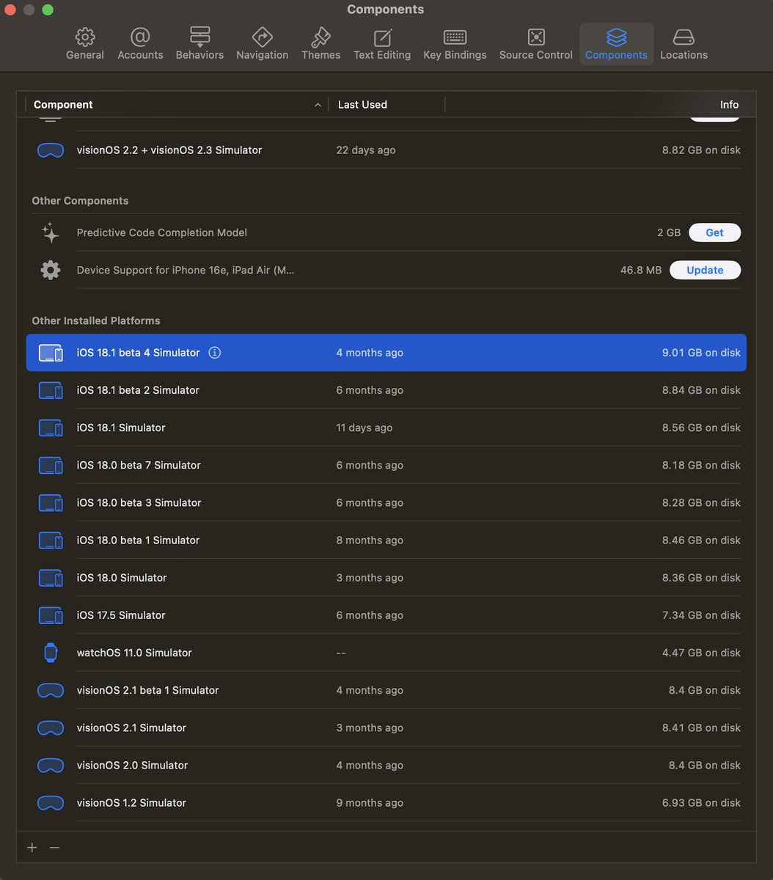This screenshot has width=773, height=880.
Task: Click the iOS 18.0 Simulator device icon
Action: (51, 578)
